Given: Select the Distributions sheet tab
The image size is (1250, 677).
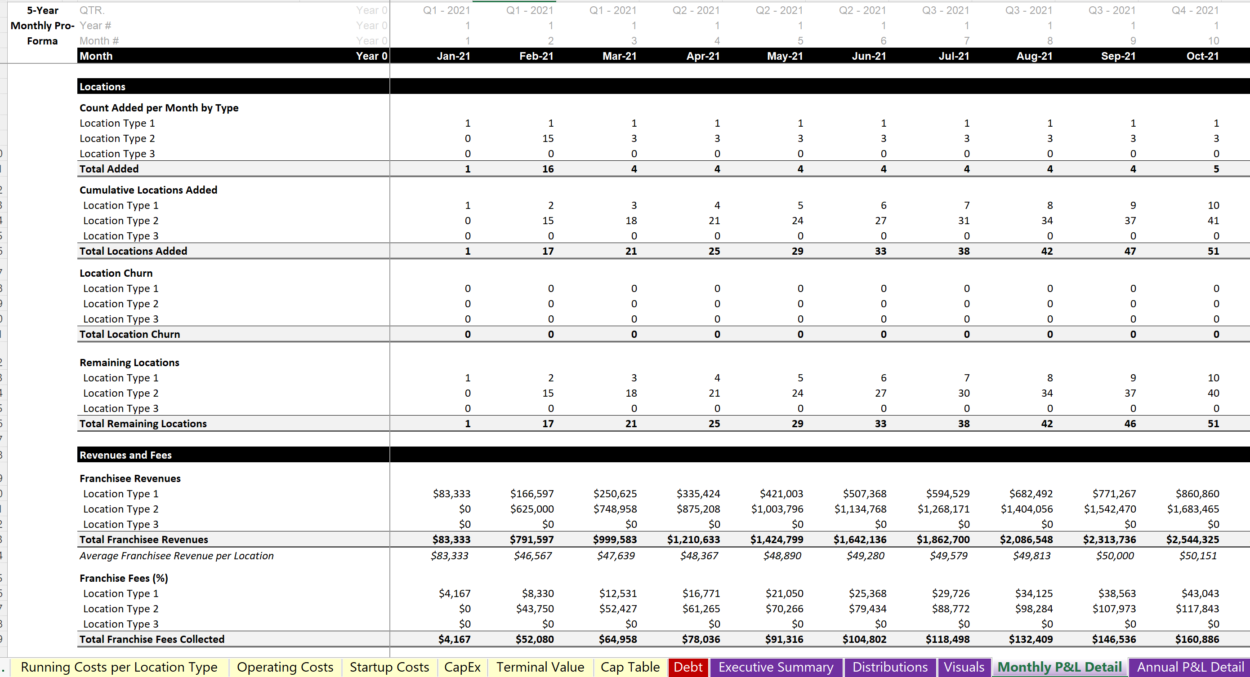Looking at the screenshot, I should click(890, 667).
